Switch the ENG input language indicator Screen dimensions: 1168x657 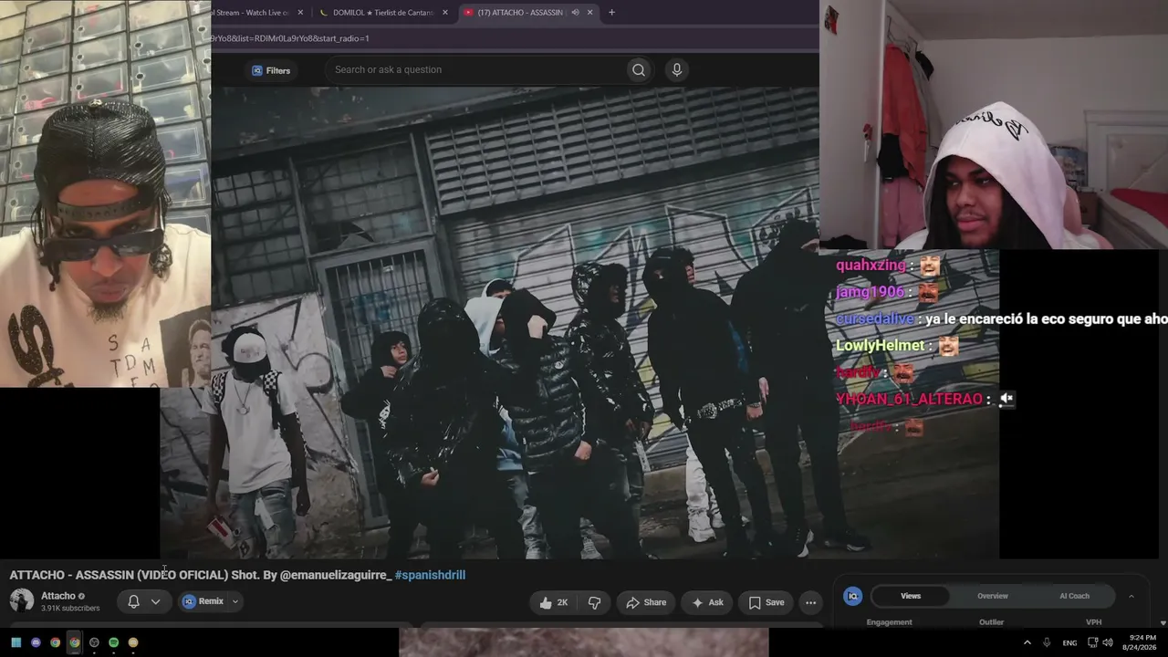[1069, 642]
